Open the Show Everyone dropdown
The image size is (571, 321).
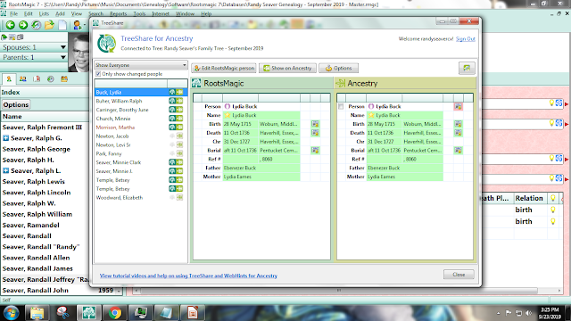[141, 65]
